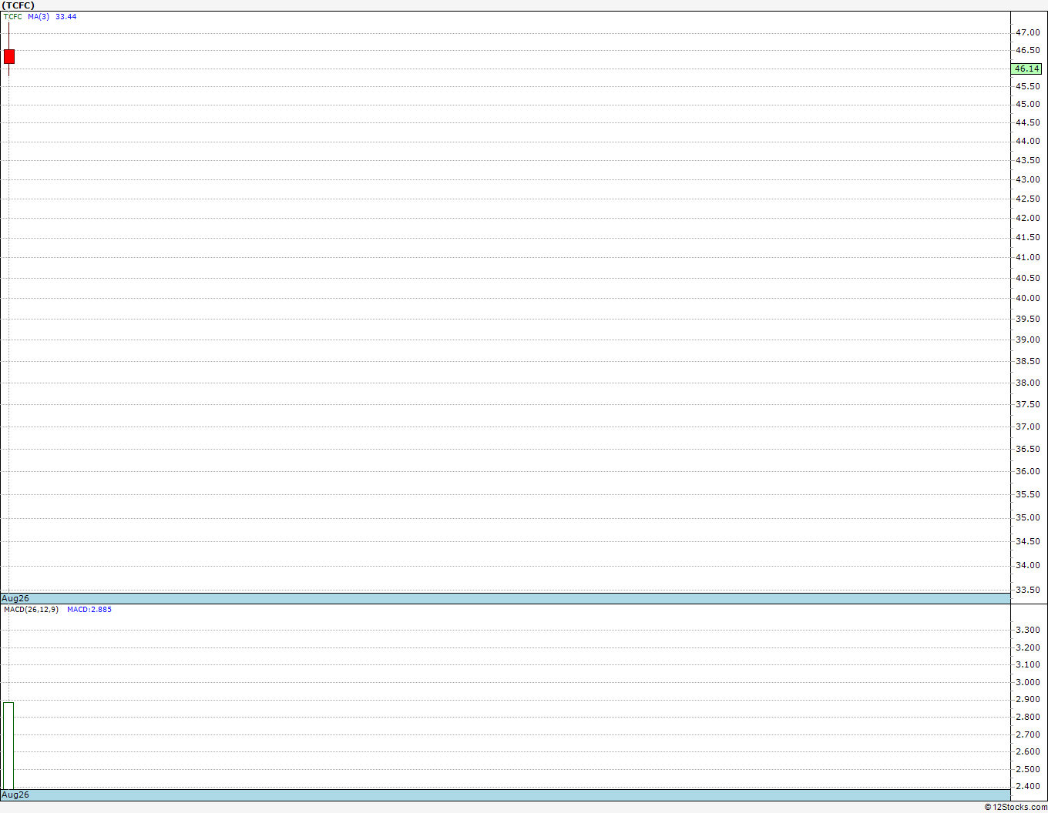This screenshot has height=813, width=1048.
Task: Click the TCFC legend label
Action: click(x=13, y=16)
